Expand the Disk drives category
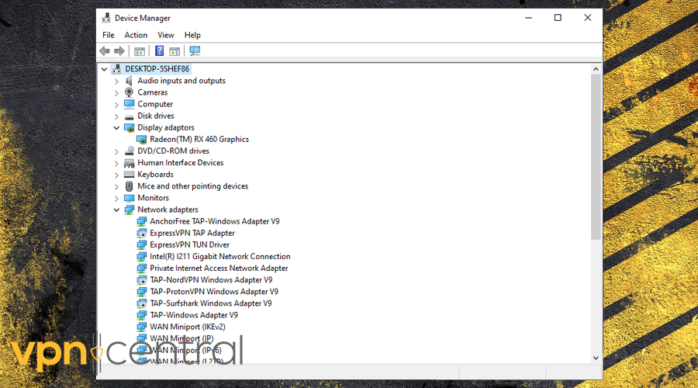The width and height of the screenshot is (698, 388). [x=117, y=116]
